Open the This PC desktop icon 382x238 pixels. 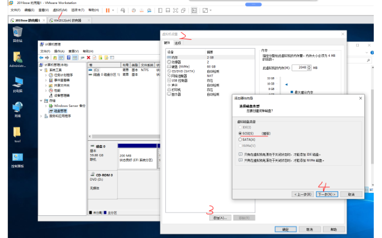click(18, 84)
